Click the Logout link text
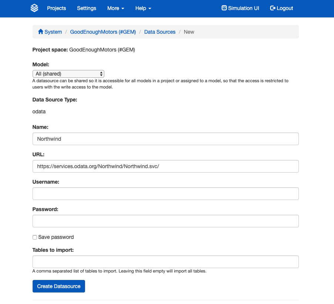This screenshot has height=304, width=334. point(285,8)
